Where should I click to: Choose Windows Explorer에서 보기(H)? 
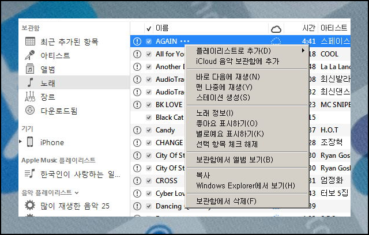tap(246, 185)
